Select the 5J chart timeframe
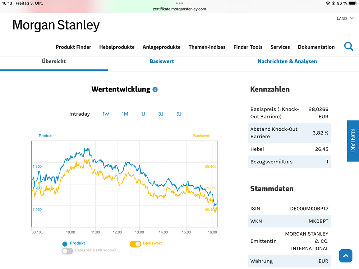This screenshot has height=269, width=359. 179,114
